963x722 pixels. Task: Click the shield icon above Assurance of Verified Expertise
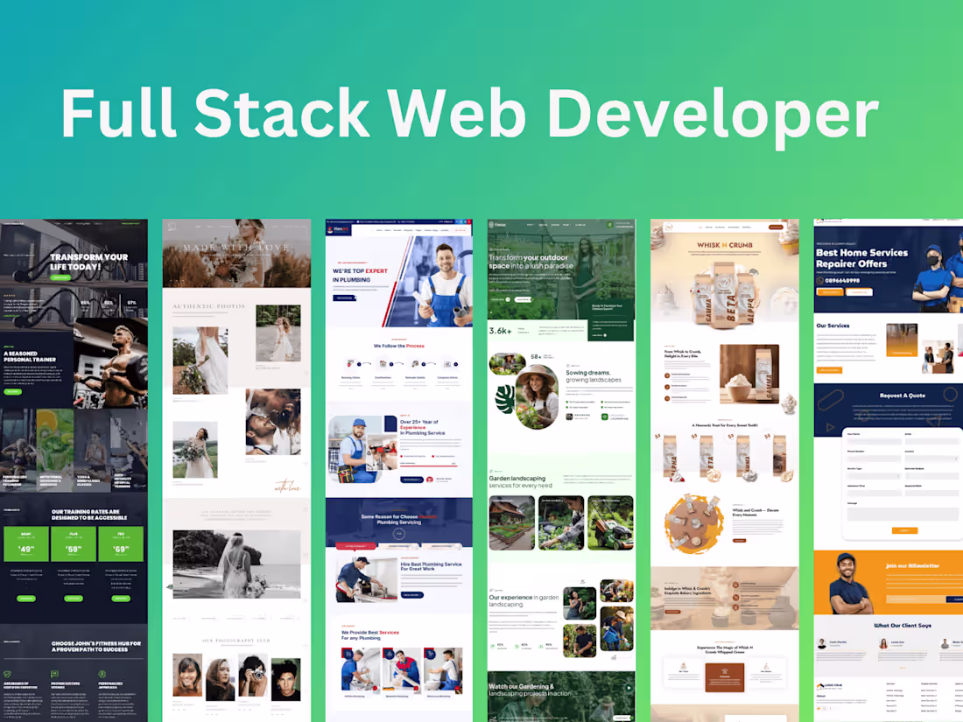(x=7, y=674)
